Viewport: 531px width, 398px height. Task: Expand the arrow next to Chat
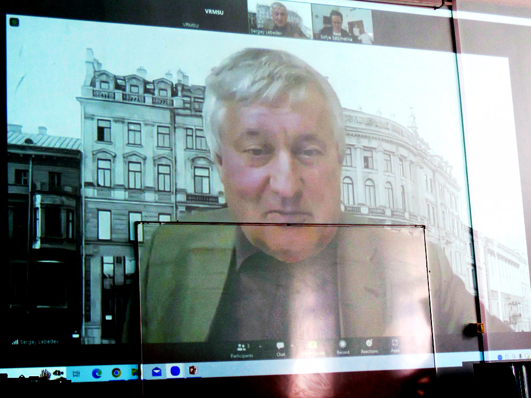(292, 346)
